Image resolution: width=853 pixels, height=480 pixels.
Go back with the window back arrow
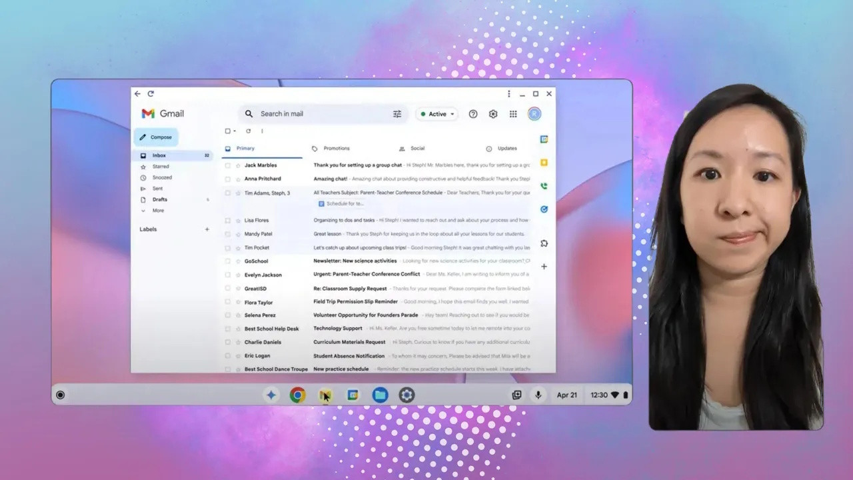click(137, 94)
